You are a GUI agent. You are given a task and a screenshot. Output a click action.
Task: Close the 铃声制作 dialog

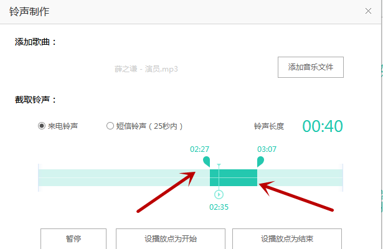coord(369,11)
